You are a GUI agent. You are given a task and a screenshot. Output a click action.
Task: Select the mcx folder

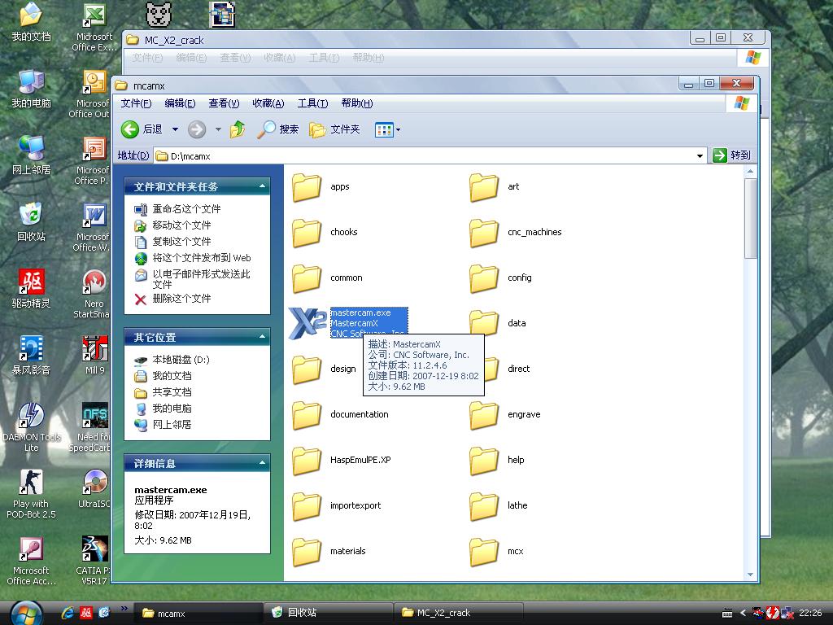pyautogui.click(x=496, y=552)
